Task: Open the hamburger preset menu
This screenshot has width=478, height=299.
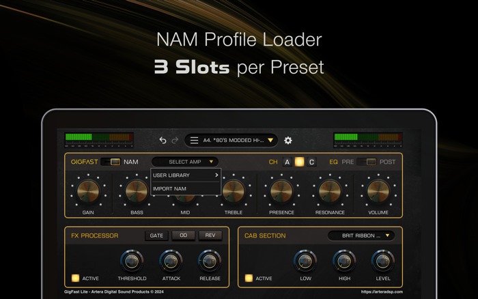Action: click(x=194, y=140)
